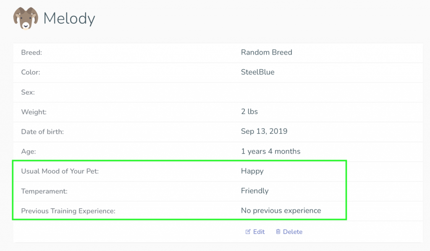Image resolution: width=430 pixels, height=251 pixels.
Task: Click the Random Breed value
Action: 267,52
